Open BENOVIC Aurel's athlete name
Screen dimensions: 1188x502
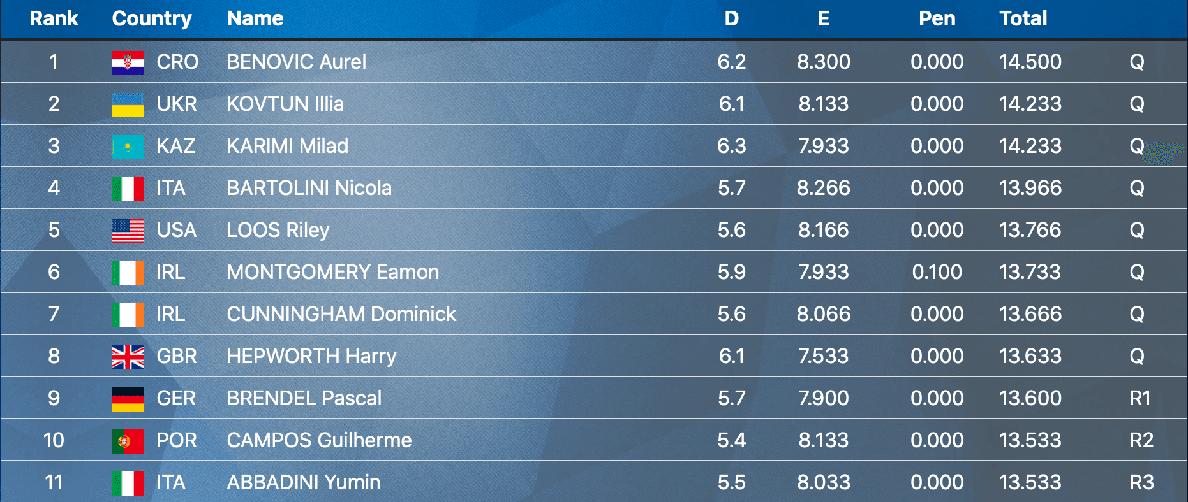point(296,62)
